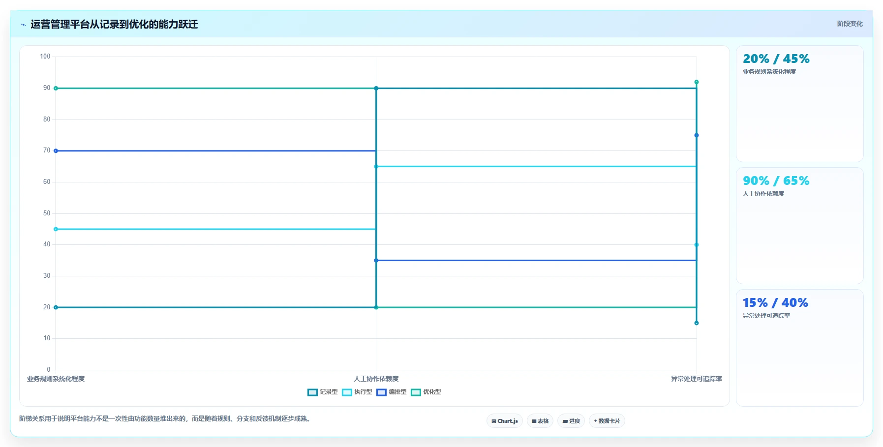This screenshot has width=883, height=447.
Task: Toggle the 编排型 legend color box
Action: tap(381, 392)
